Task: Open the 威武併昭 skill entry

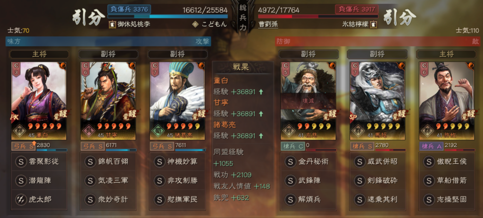Action: (x=377, y=161)
